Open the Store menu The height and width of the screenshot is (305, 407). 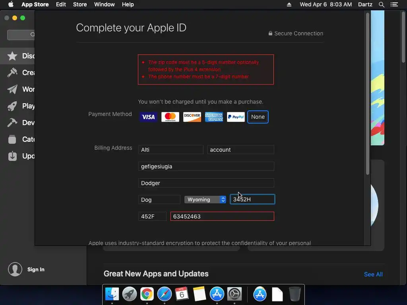pyautogui.click(x=80, y=4)
